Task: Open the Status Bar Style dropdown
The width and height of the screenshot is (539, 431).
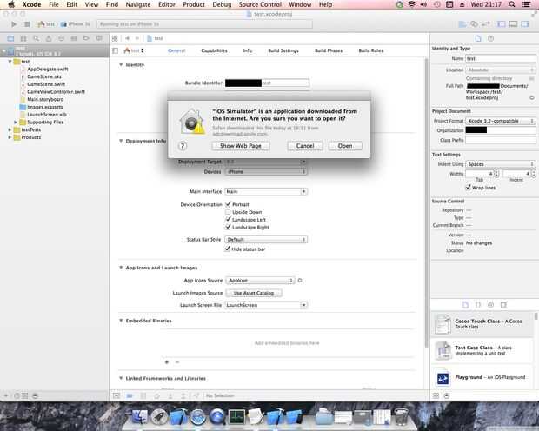Action: click(x=266, y=239)
